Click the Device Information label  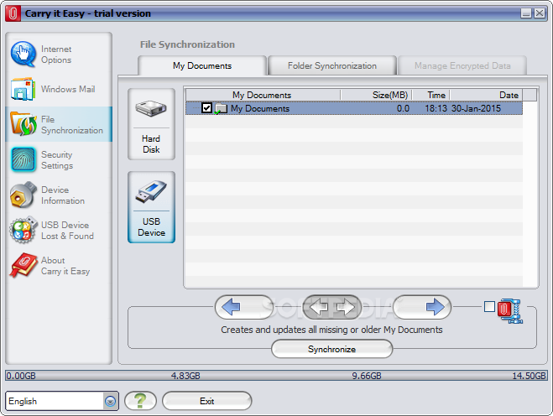(63, 195)
